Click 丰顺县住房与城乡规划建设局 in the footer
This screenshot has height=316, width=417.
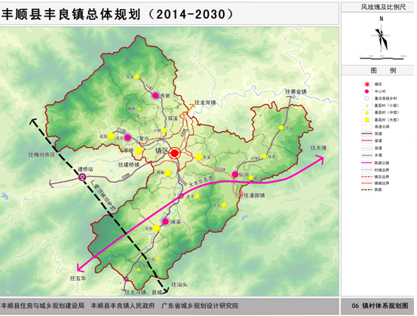point(42,305)
